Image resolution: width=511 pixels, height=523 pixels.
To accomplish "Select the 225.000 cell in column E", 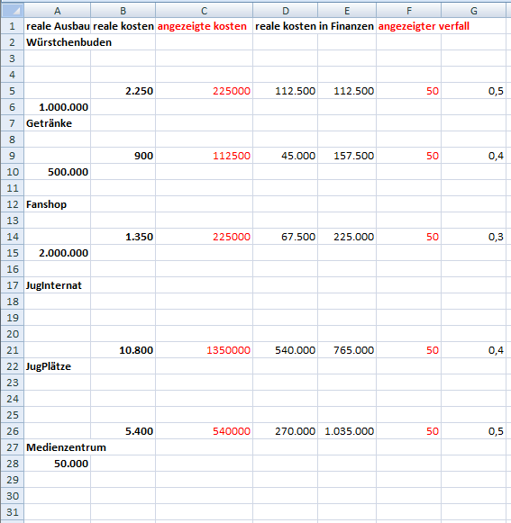I will pos(347,237).
